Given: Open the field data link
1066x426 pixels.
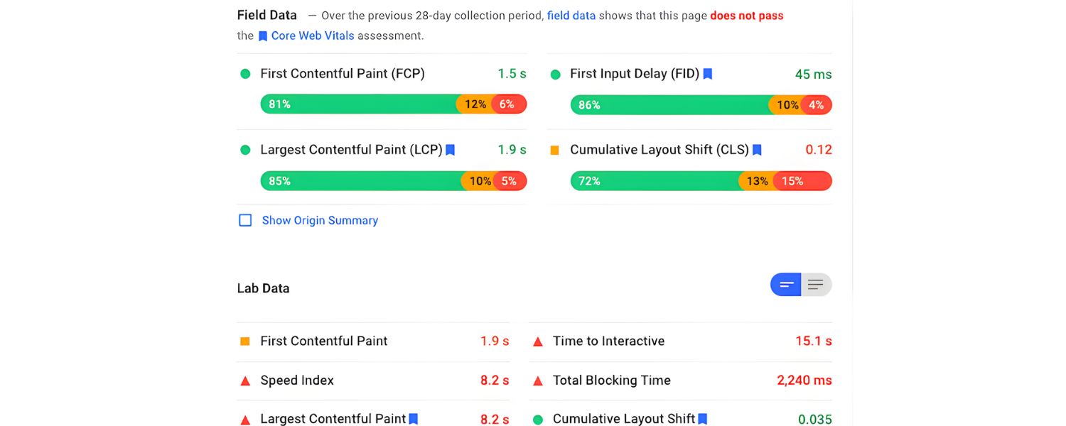Looking at the screenshot, I should [x=571, y=15].
